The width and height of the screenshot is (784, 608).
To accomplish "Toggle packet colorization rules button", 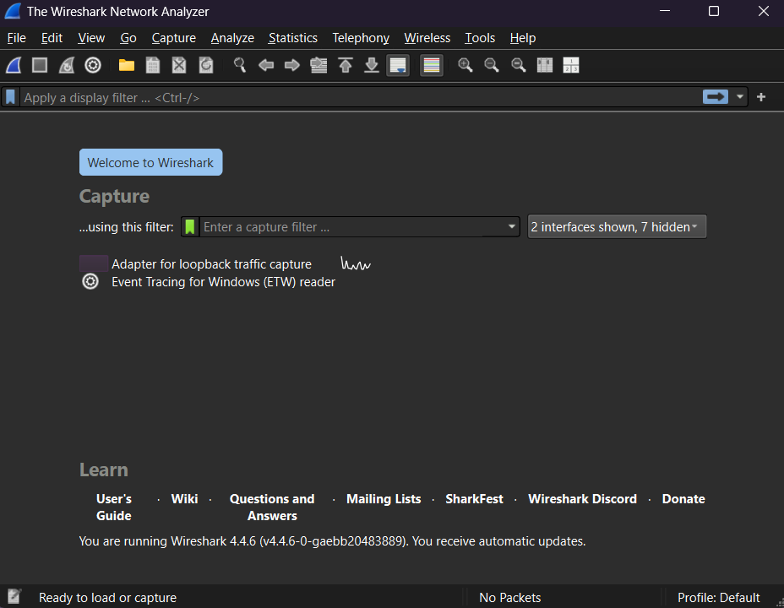I will coord(432,66).
